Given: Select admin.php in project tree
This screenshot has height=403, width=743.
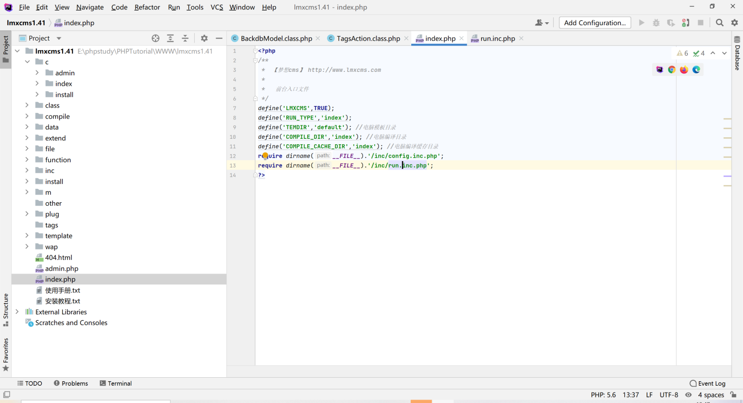Looking at the screenshot, I should click(62, 269).
